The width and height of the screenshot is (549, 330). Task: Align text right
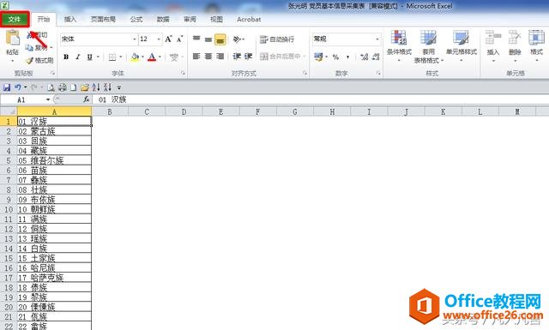click(220, 57)
